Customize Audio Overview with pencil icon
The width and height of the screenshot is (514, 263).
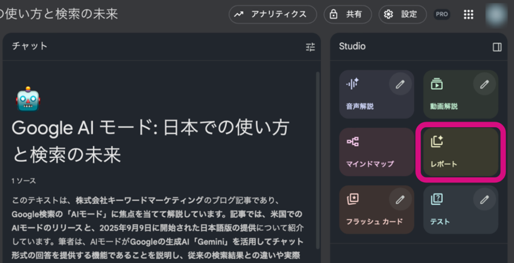tap(400, 84)
